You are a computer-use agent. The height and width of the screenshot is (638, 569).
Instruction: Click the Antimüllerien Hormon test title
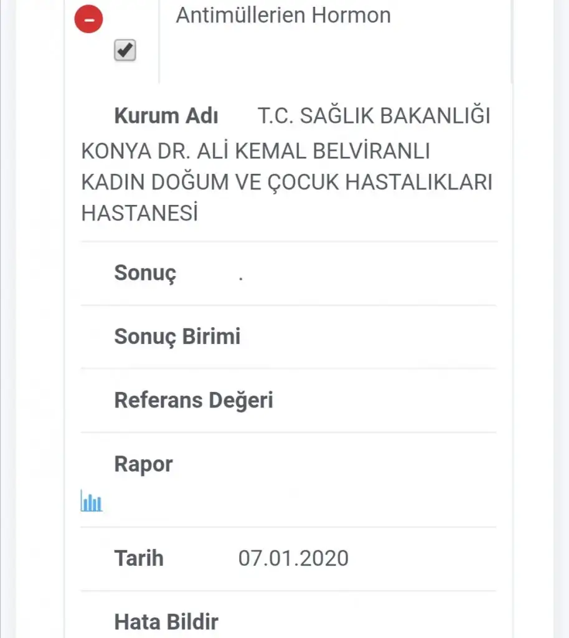pyautogui.click(x=283, y=15)
